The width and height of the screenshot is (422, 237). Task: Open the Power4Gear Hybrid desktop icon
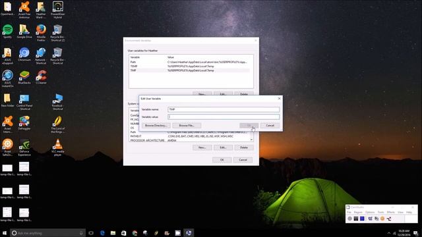[x=57, y=10]
